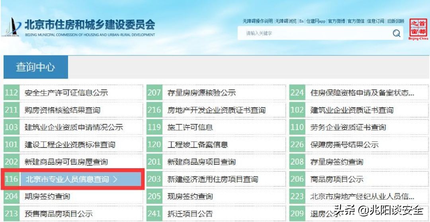Image resolution: width=430 pixels, height=222 pixels.
Task: Open 施工许可信息
Action: coord(190,127)
